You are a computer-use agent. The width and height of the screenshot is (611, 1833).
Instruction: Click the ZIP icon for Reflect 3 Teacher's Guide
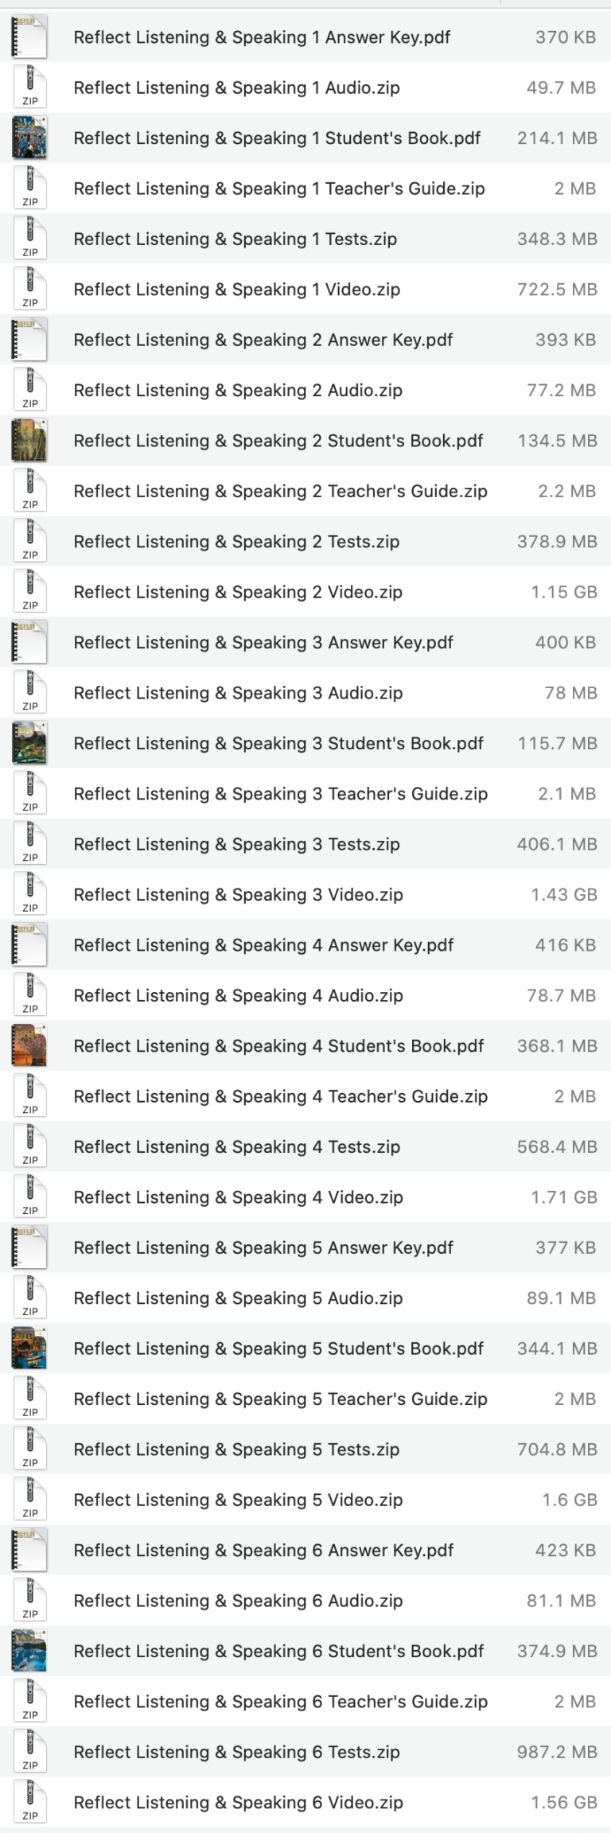click(29, 793)
